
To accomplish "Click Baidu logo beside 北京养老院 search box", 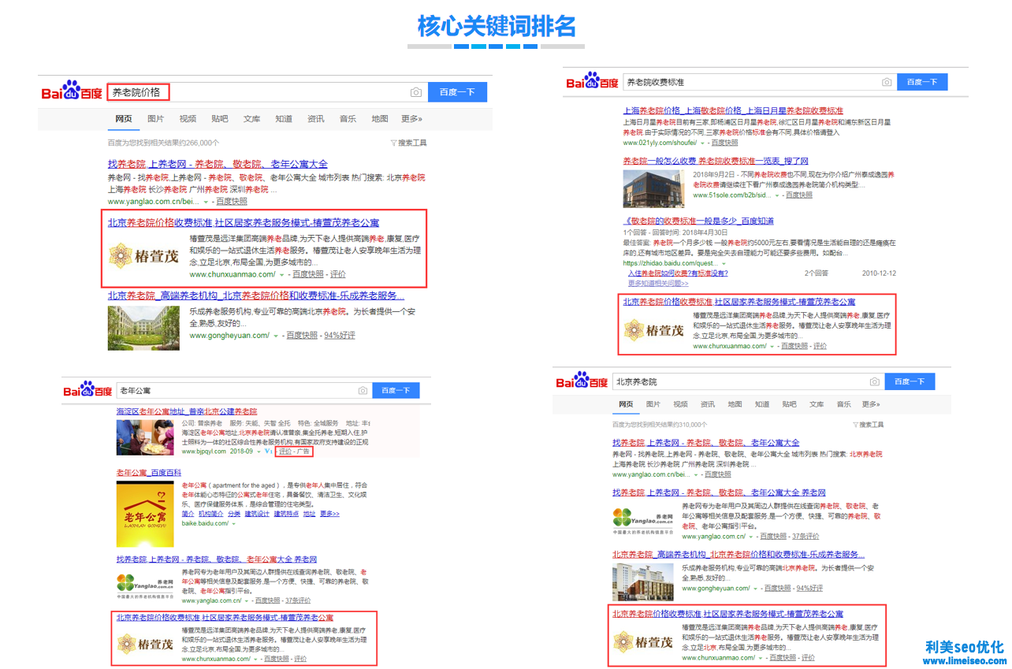I will 582,381.
